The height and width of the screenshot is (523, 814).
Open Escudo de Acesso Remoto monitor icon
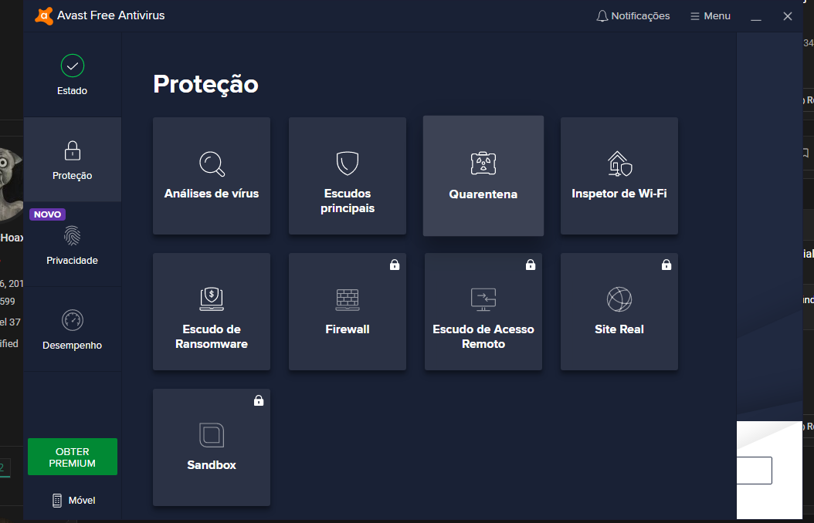(x=483, y=299)
